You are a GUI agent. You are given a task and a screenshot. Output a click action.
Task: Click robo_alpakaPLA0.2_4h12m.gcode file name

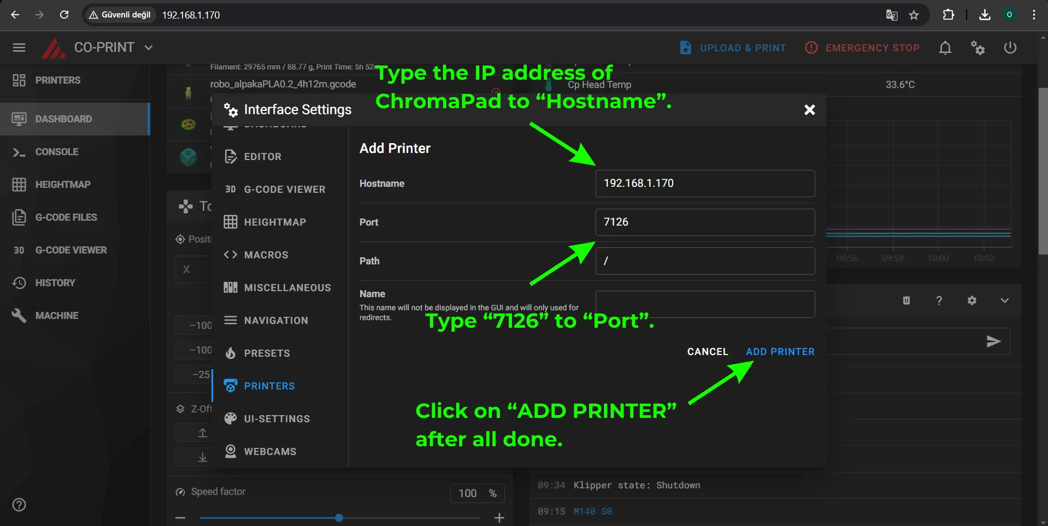[283, 84]
